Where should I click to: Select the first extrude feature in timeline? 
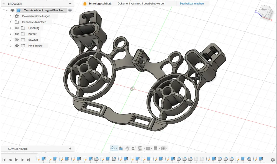43,158
